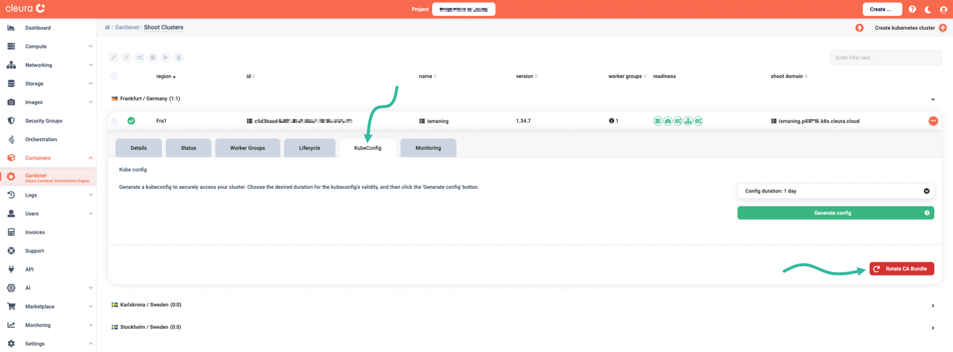Click the Generate config button
The width and height of the screenshot is (953, 352).
(x=835, y=213)
